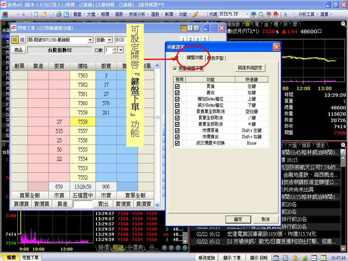Toggle the 啟動鍵盤下單 checkbox
The height and width of the screenshot is (261, 348).
tap(175, 68)
